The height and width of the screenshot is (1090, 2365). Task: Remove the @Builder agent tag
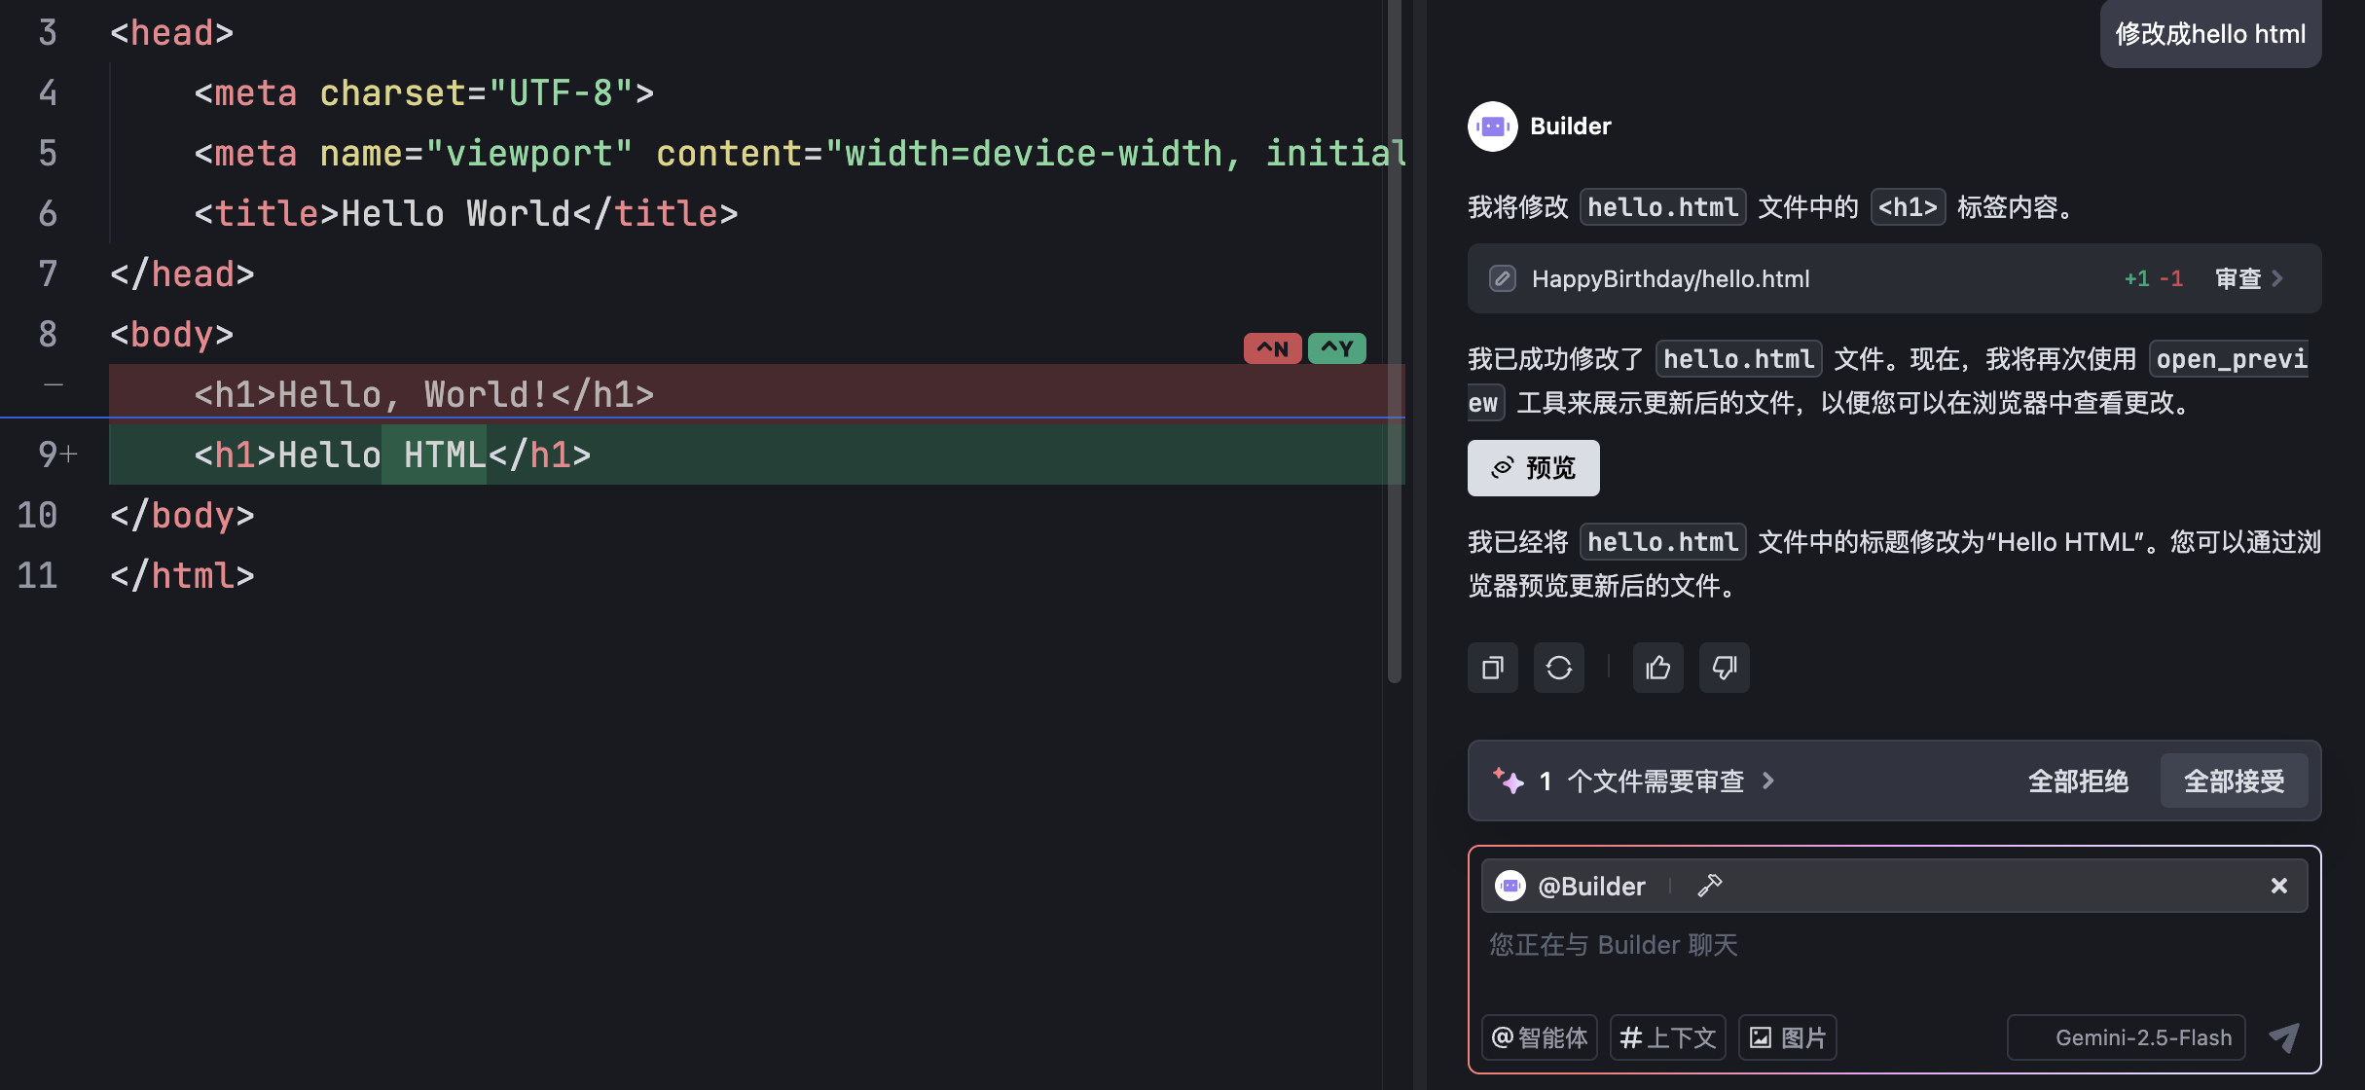pyautogui.click(x=2279, y=886)
